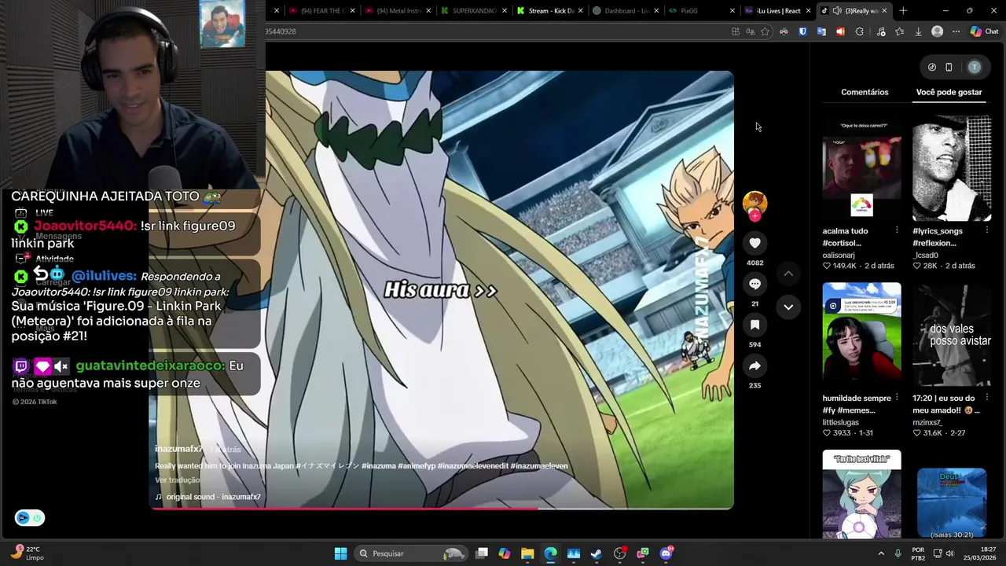Switch to the Comentários tab
The width and height of the screenshot is (1006, 566).
point(865,92)
